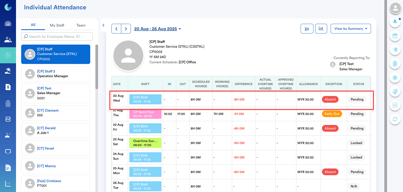
Task: Click the Individual Attendance page title
Action: coord(55,7)
